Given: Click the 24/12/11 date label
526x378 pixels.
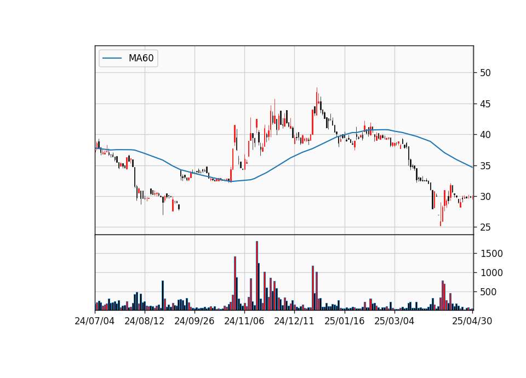Looking at the screenshot, I should (295, 321).
